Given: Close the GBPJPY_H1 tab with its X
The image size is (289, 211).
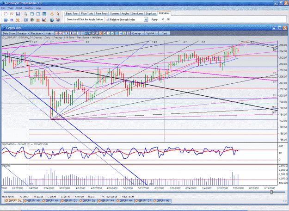Looking at the screenshot, I should (155, 201).
